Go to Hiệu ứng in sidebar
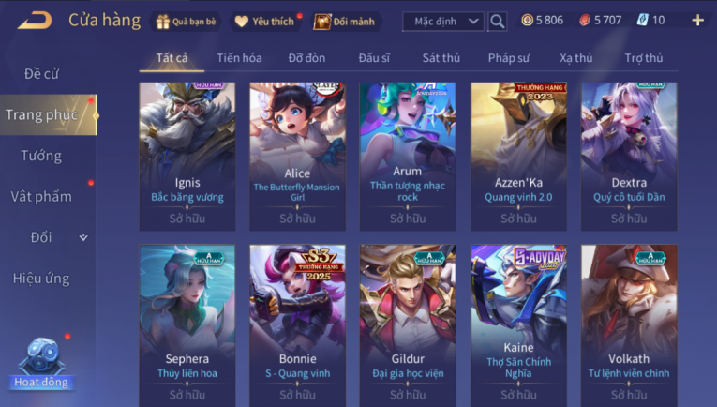This screenshot has width=717, height=407. coord(41,279)
